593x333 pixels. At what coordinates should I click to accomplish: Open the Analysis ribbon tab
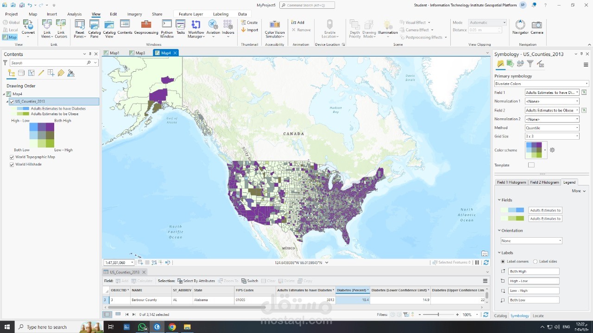74,14
